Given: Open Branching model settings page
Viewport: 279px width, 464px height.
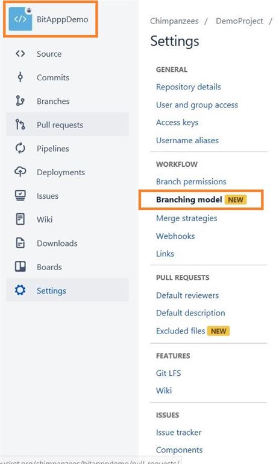Looking at the screenshot, I should [x=189, y=200].
